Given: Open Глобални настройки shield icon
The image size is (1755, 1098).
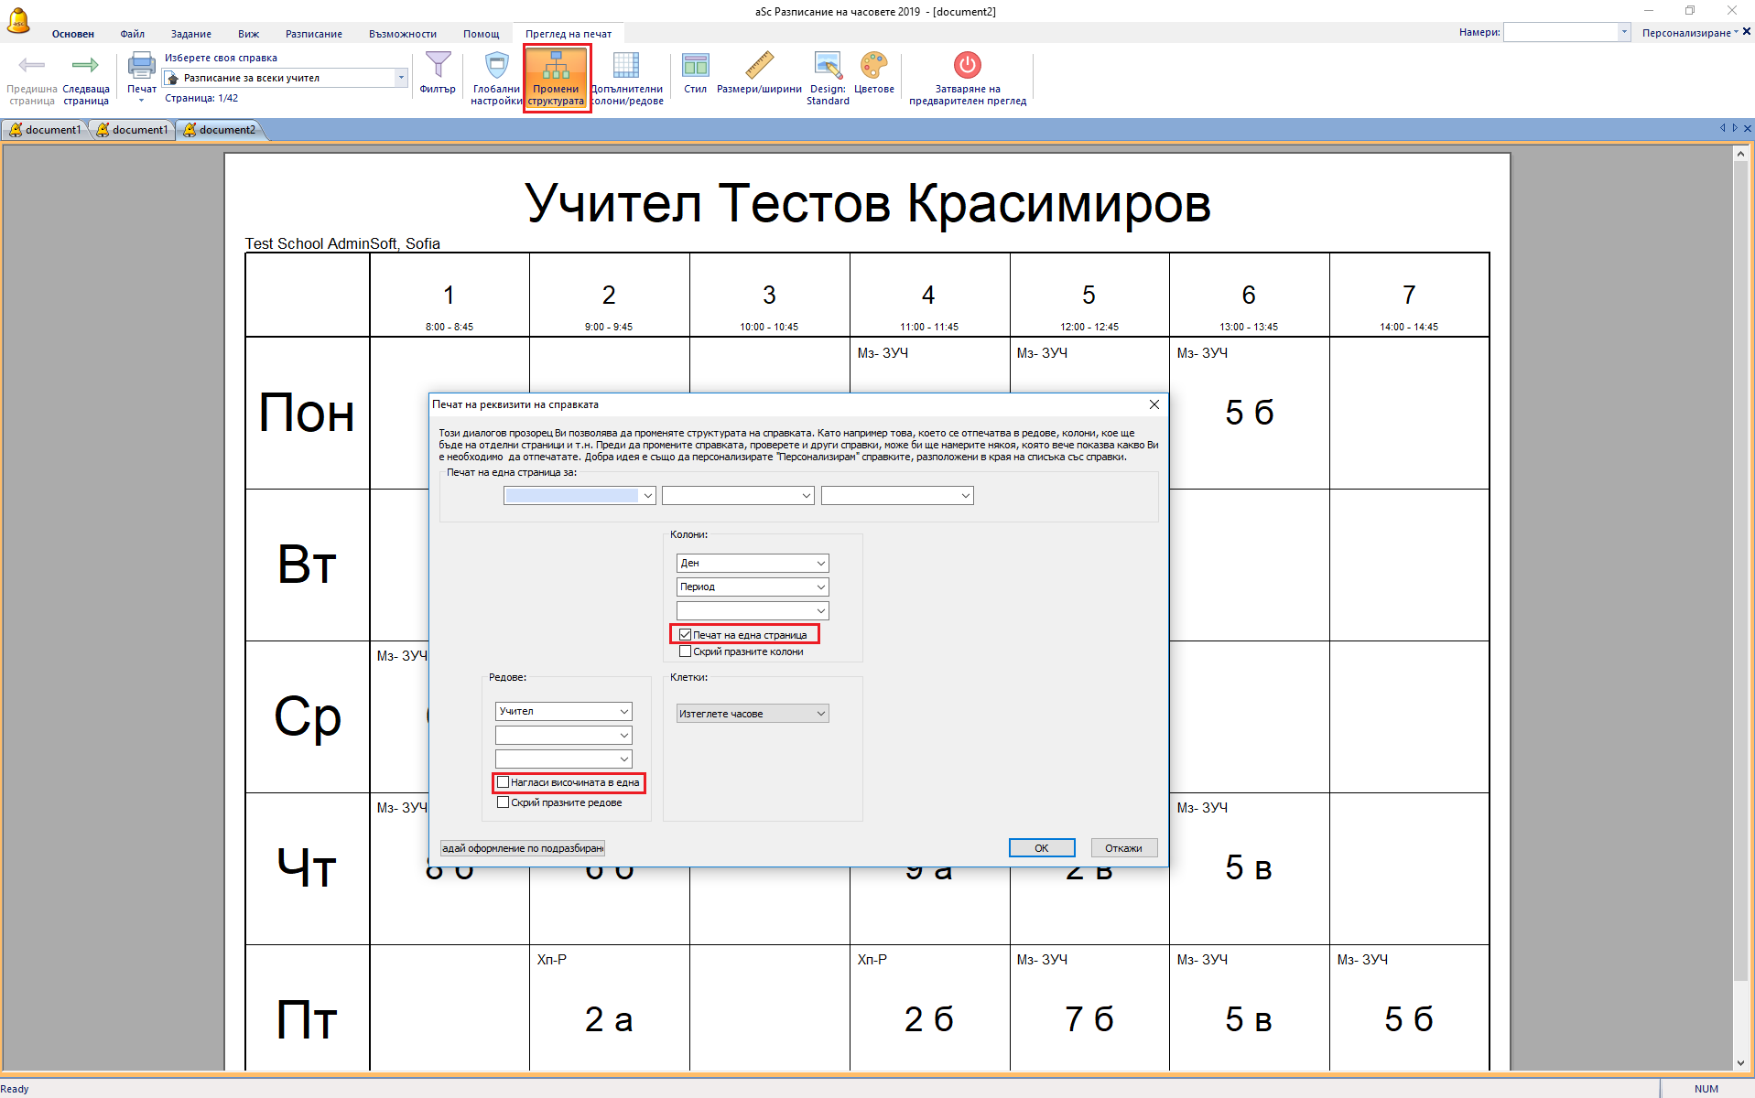Looking at the screenshot, I should tap(496, 67).
